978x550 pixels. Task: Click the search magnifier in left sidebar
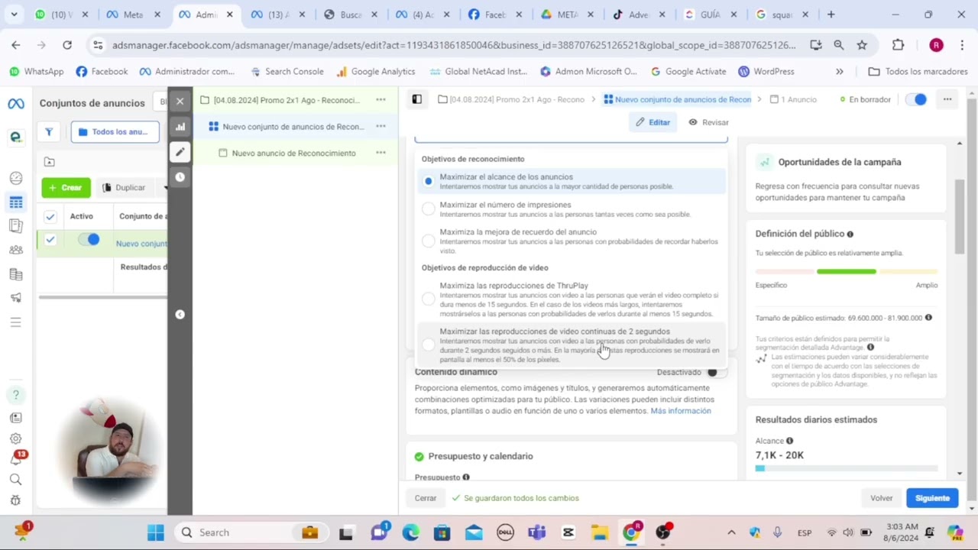pos(16,480)
